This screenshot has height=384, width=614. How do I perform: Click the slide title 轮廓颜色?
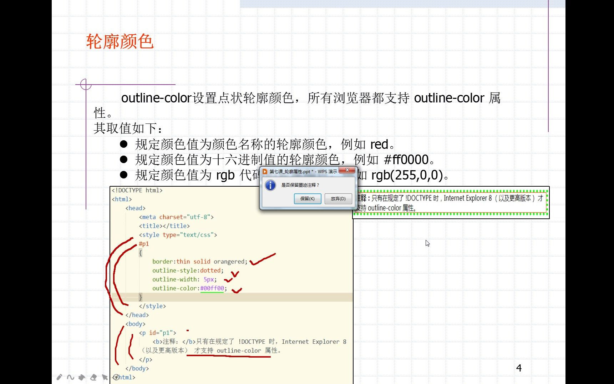pos(119,42)
